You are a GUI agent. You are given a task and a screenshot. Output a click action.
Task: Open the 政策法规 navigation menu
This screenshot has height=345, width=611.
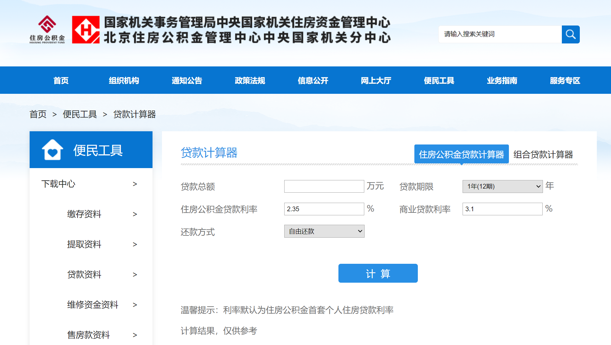pyautogui.click(x=250, y=80)
